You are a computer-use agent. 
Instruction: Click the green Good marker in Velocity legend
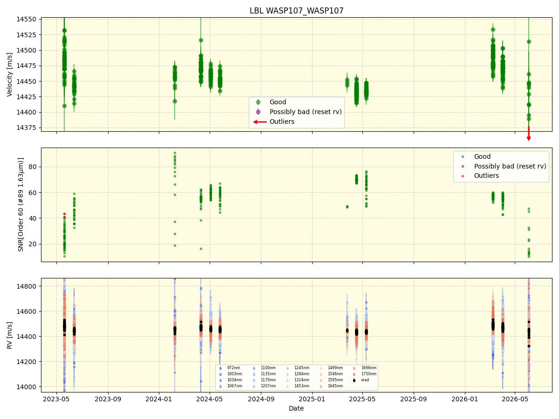(x=258, y=102)
